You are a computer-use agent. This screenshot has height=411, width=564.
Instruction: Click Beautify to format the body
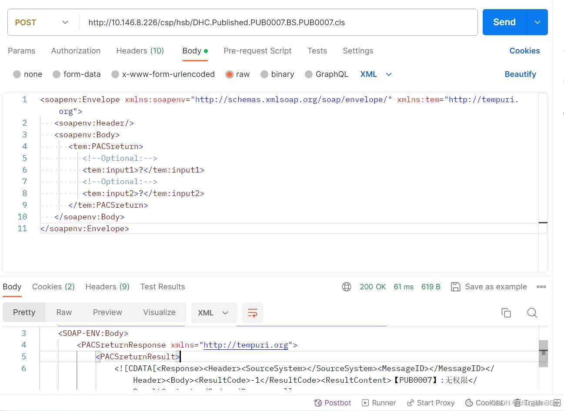click(x=520, y=74)
